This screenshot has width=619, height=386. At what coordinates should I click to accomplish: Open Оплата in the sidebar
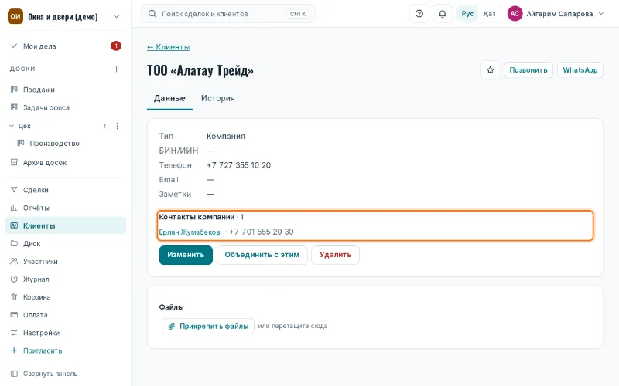pos(66,315)
